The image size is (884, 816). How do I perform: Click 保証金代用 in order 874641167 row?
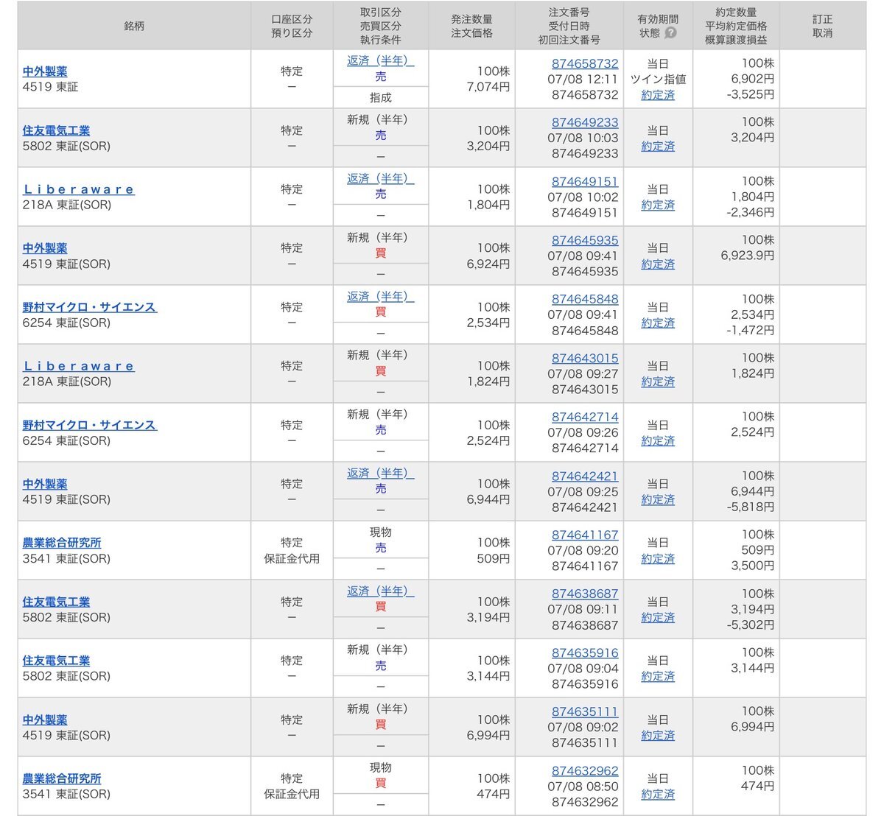292,558
